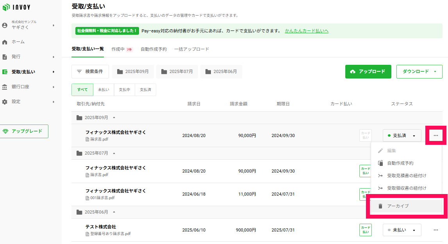Open the かんたんカード払いへ link
The height and width of the screenshot is (244, 448).
pos(307,31)
